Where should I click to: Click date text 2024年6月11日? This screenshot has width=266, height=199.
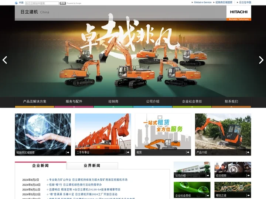31,189
